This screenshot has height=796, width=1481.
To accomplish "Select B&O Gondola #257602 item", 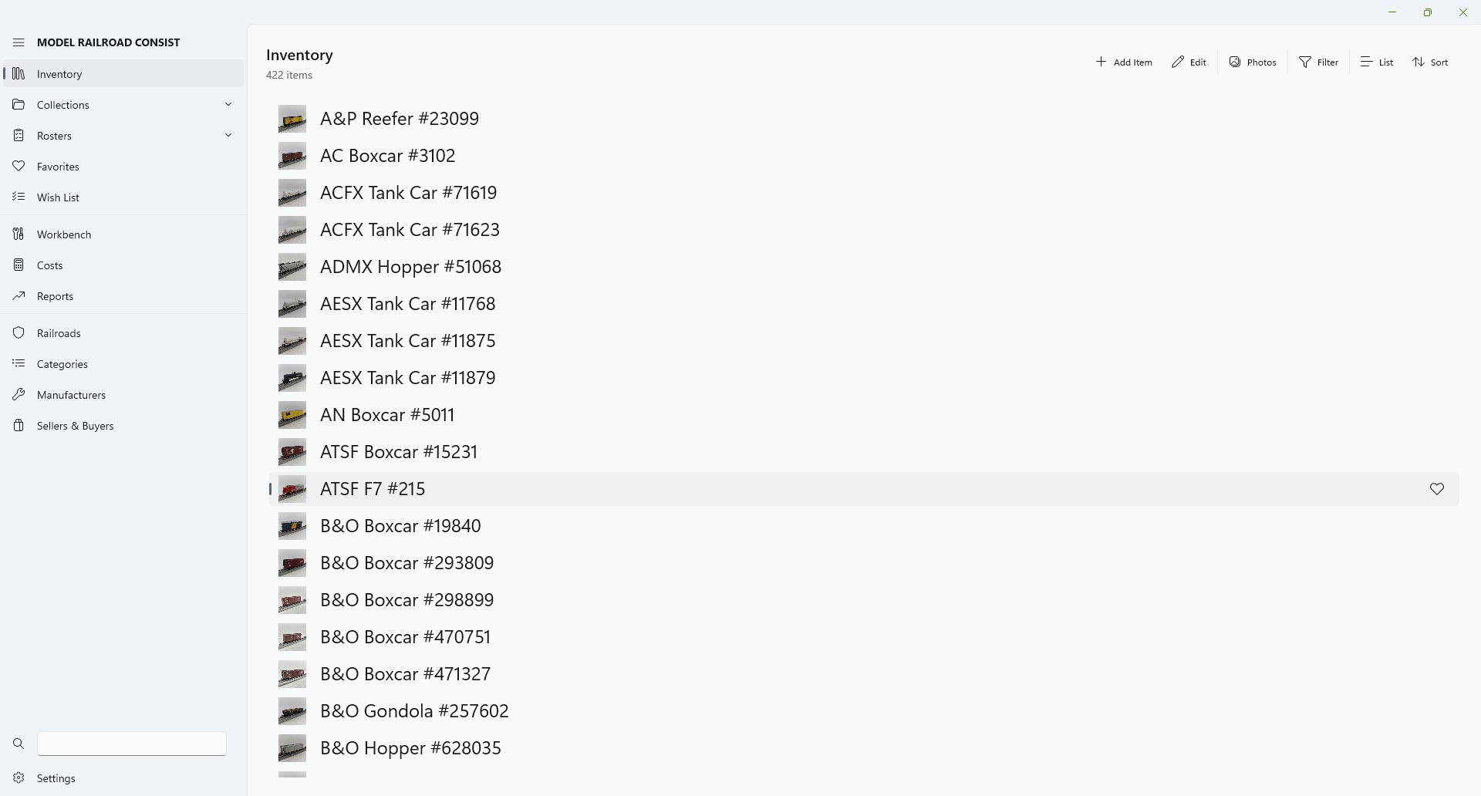I will (864, 711).
